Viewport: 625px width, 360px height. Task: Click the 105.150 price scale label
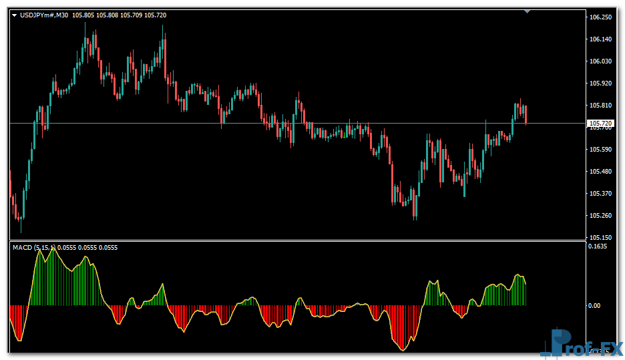[601, 238]
